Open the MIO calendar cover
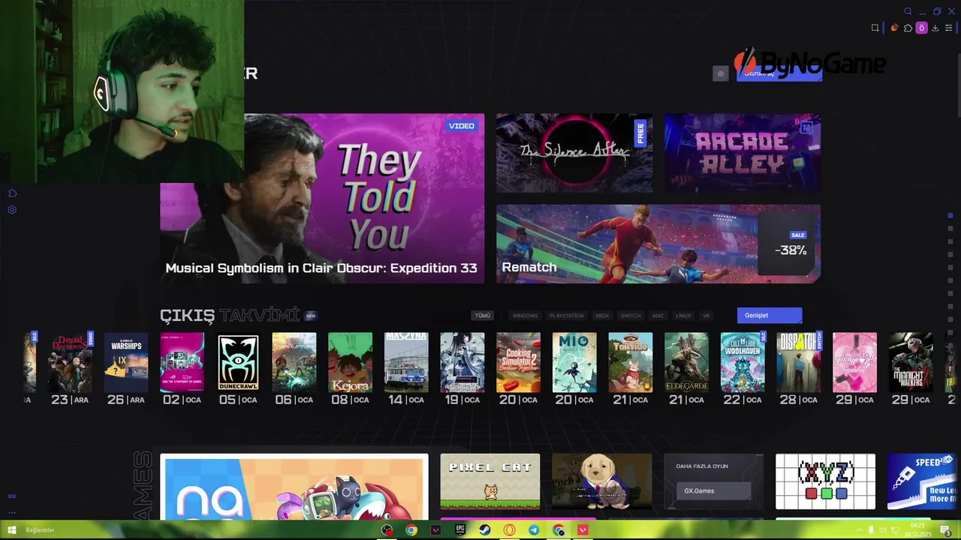961x540 pixels. (x=574, y=362)
